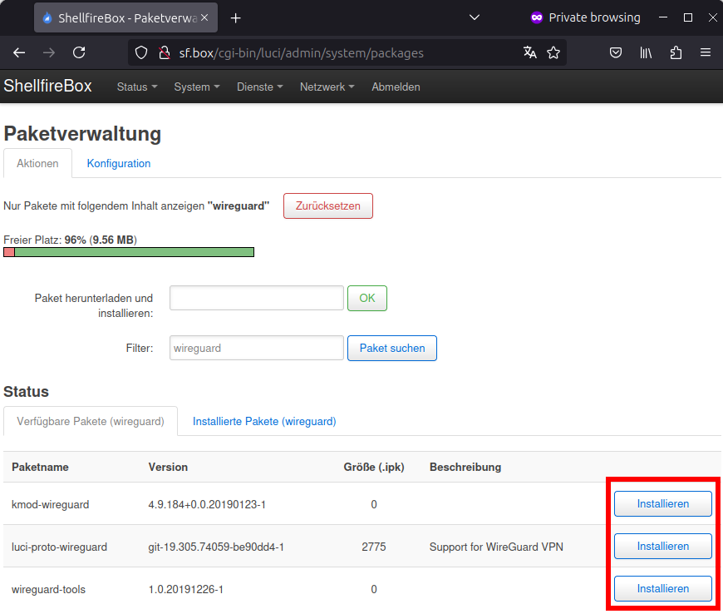Click the kmod-wireguard package name
Viewport: 723px width, 614px height.
50,504
